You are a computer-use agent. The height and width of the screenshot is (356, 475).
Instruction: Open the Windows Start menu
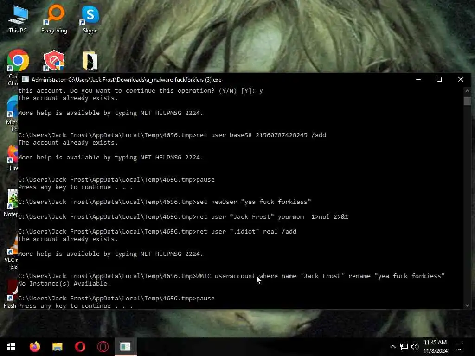11,347
